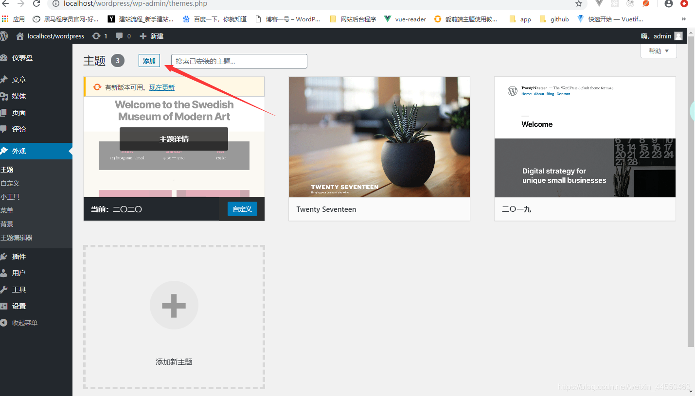Open the 博客一号 WordPress bookmark

[288, 19]
